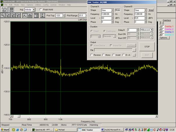Mute Channel B
The height and width of the screenshot is (132, 176).
click(x=151, y=10)
